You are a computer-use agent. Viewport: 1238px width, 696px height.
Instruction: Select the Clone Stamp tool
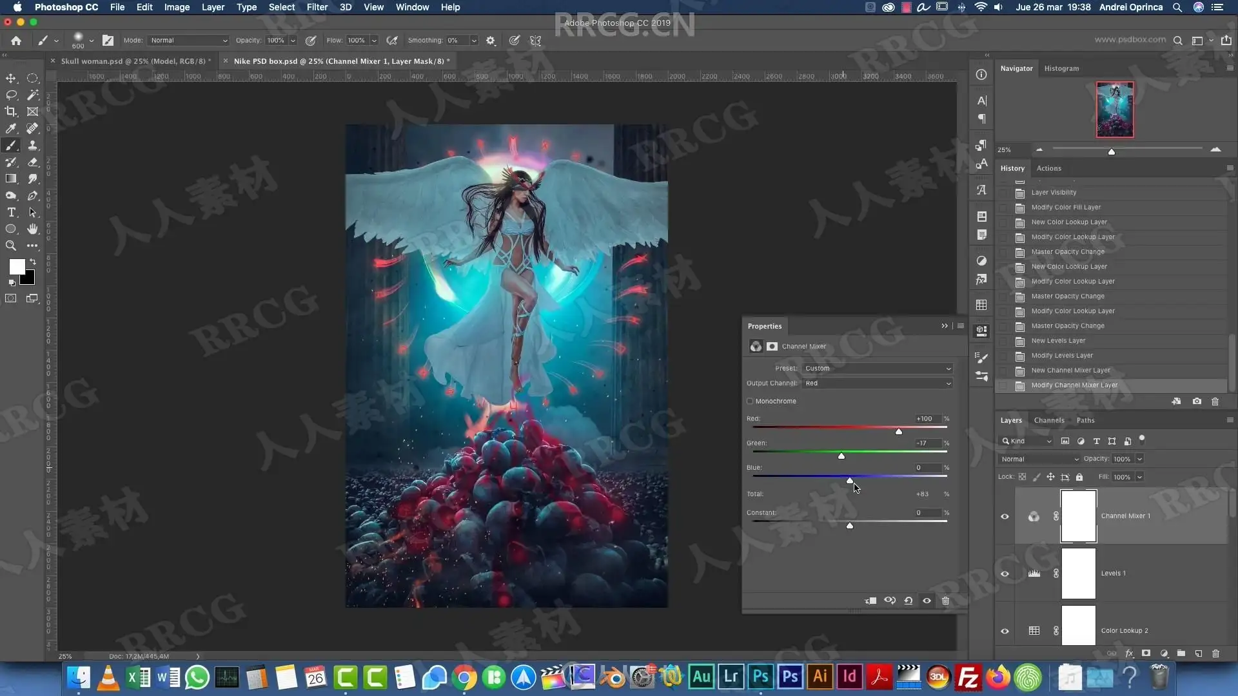[x=32, y=145]
